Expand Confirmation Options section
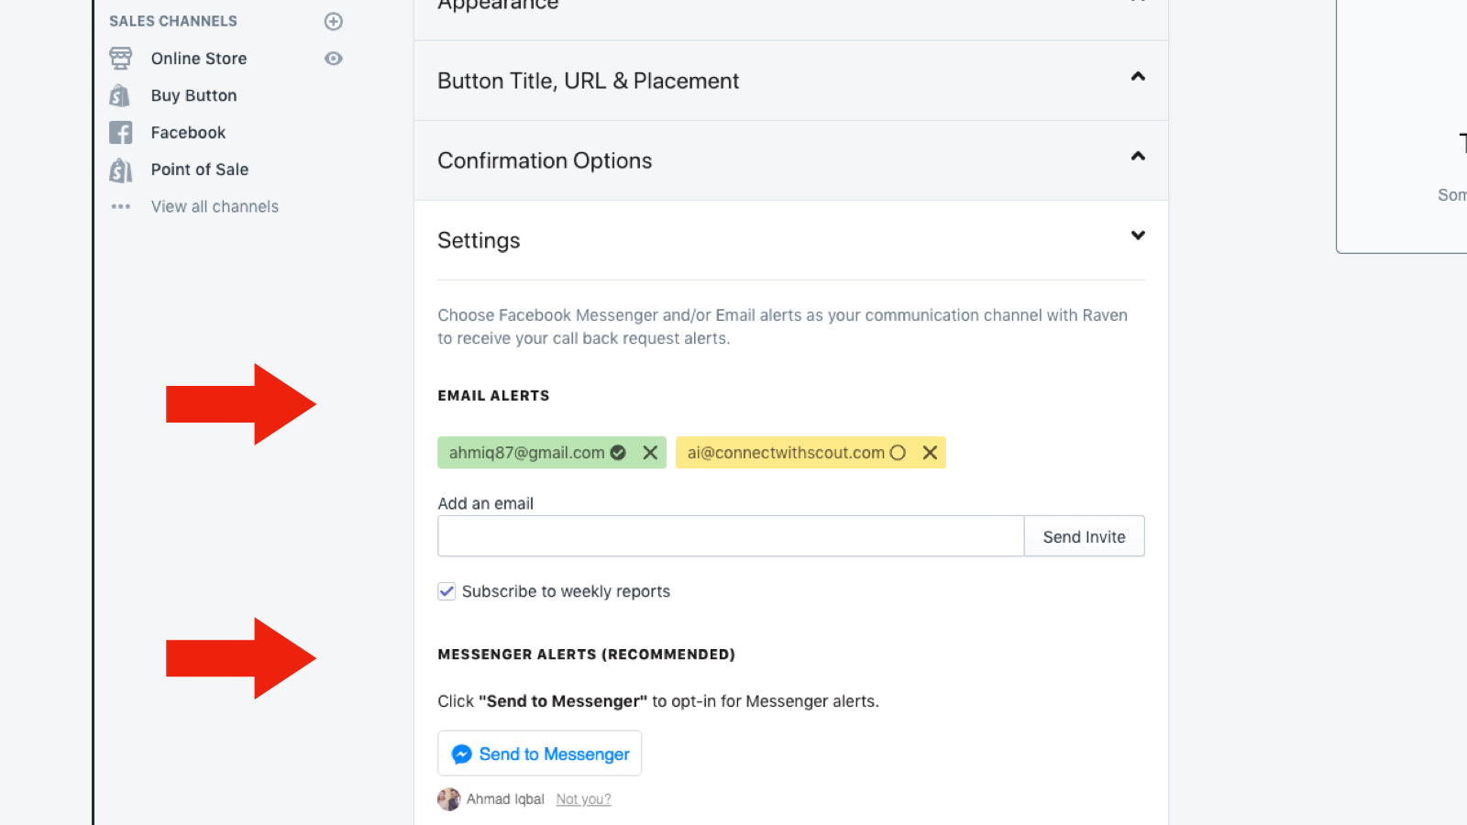This screenshot has width=1467, height=825. tap(790, 160)
